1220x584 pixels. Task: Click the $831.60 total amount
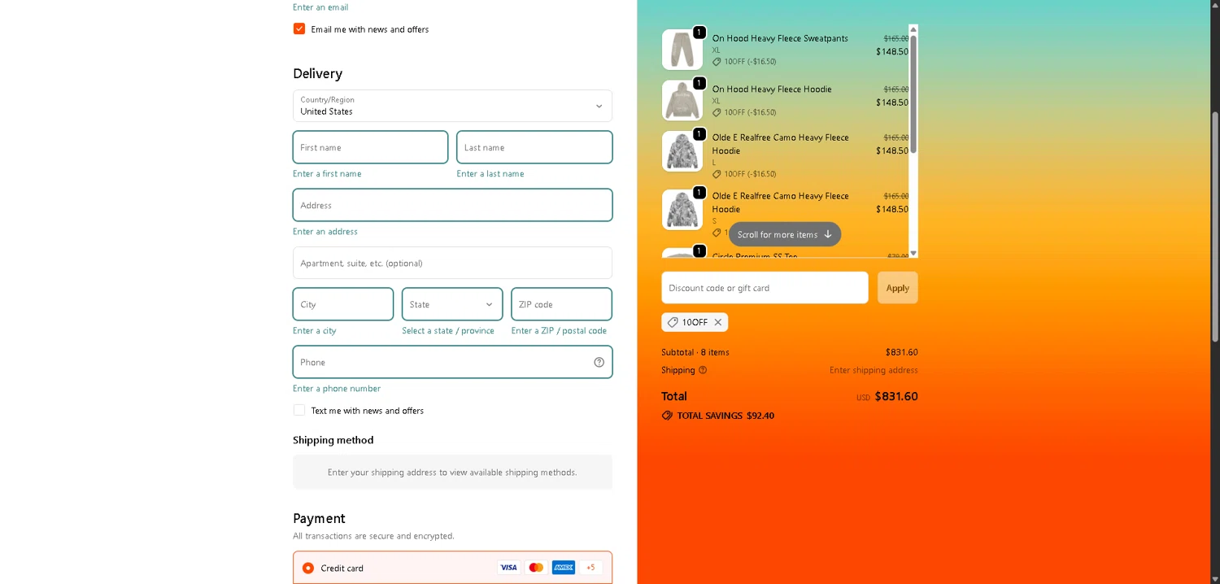(896, 397)
